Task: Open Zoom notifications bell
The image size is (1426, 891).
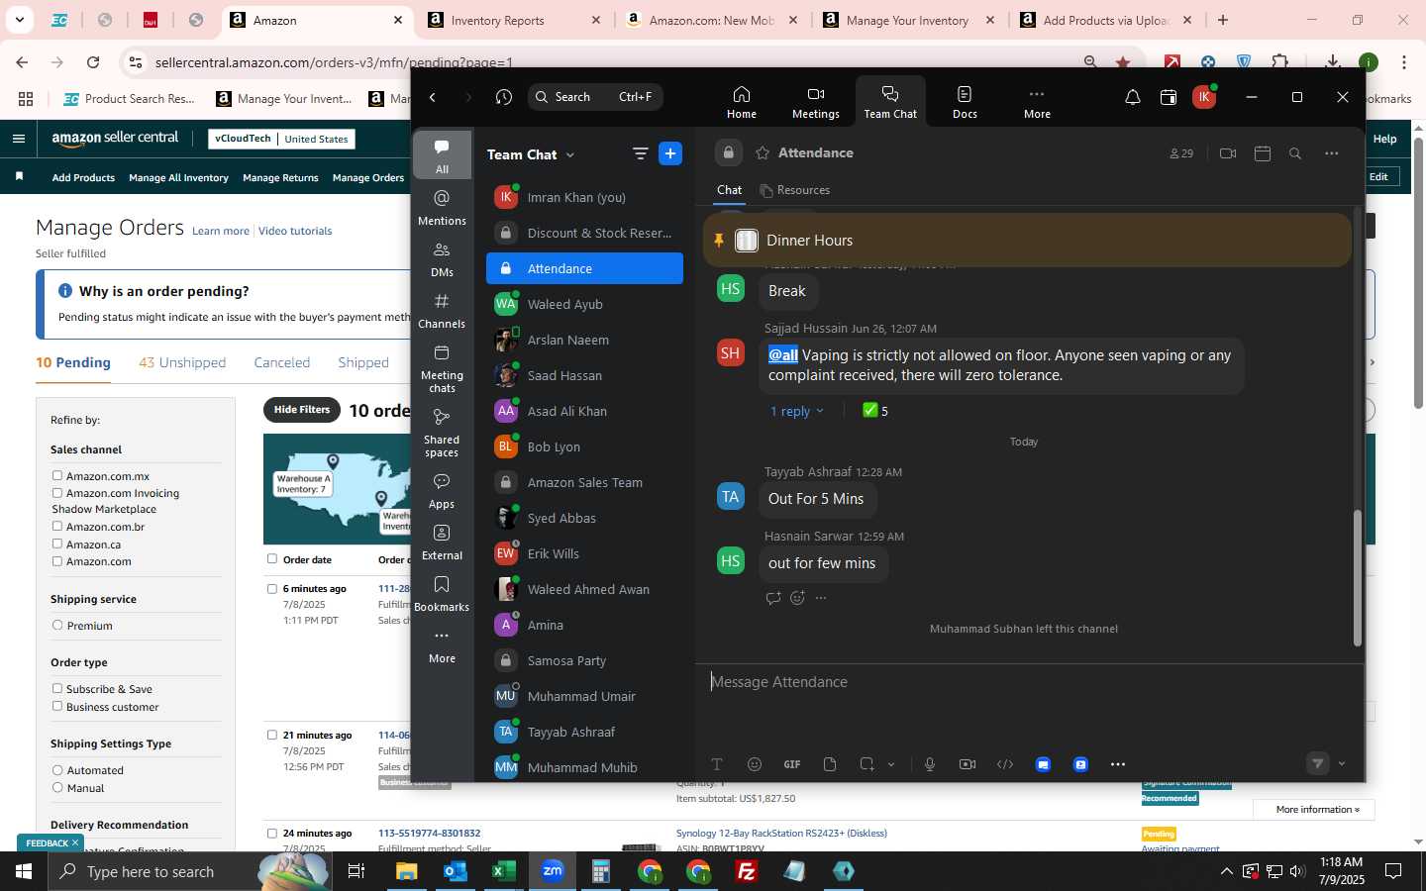Action: click(1132, 97)
